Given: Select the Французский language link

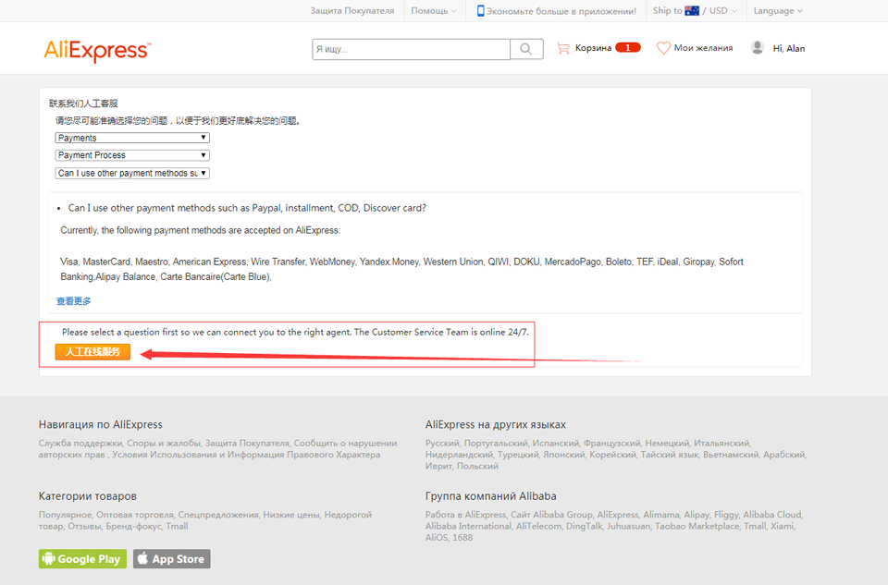Looking at the screenshot, I should [x=612, y=443].
